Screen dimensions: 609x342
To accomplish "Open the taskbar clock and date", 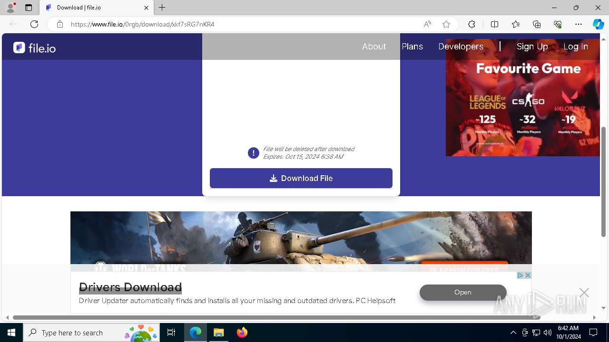I will [x=568, y=332].
